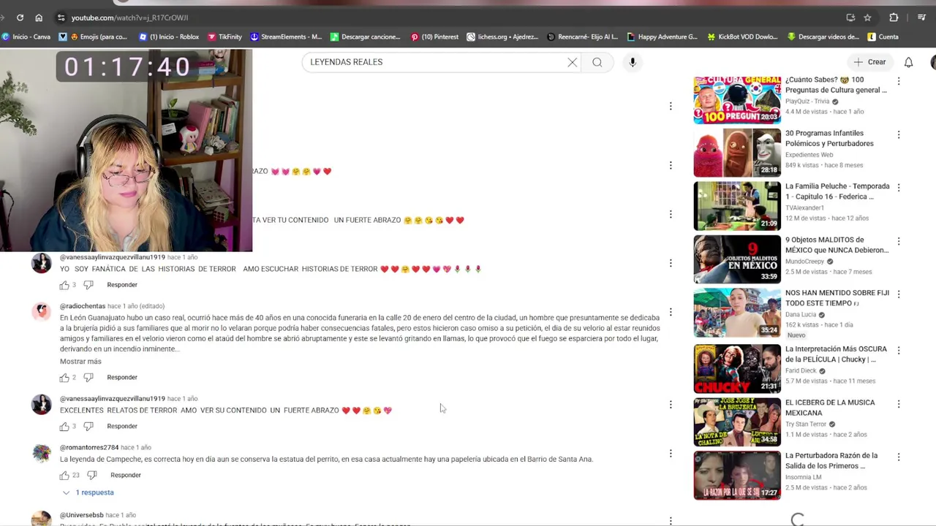Dislike the HISTORIAS DE TERROR fan comment
This screenshot has height=526, width=936.
point(88,285)
